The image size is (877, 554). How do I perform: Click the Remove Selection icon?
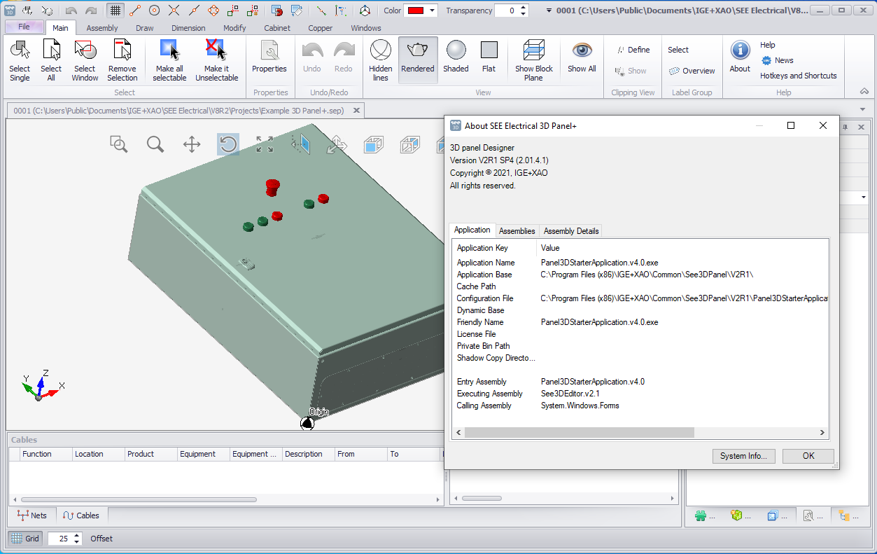122,60
